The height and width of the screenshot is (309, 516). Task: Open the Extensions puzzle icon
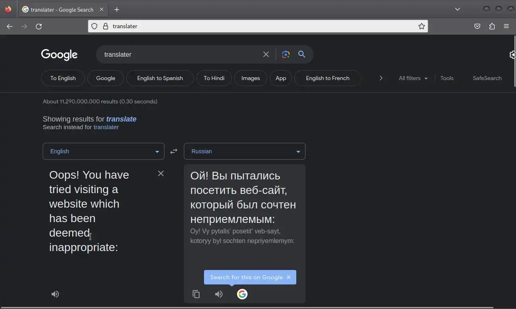click(x=492, y=26)
